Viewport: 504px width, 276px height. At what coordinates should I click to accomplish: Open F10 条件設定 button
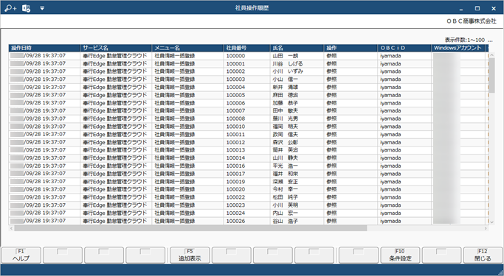point(400,255)
